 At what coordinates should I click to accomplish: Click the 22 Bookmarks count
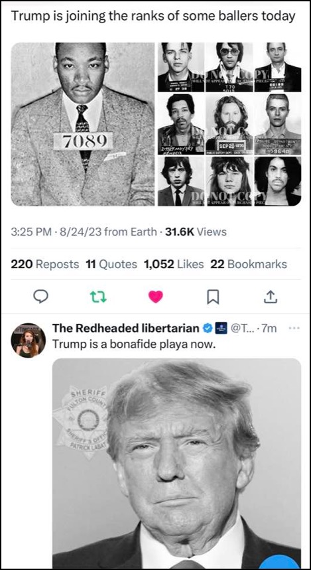coord(249,264)
